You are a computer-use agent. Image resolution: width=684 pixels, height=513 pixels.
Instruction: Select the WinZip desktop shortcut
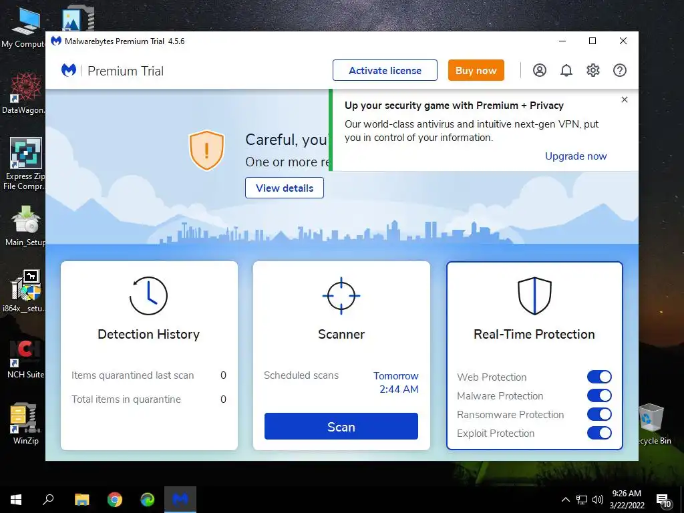[25, 423]
